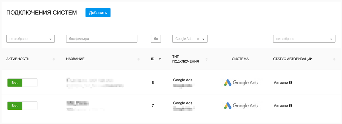The image size is (342, 124).
Task: Sort by the Тип подключения column arrows
Action: [x=206, y=59]
